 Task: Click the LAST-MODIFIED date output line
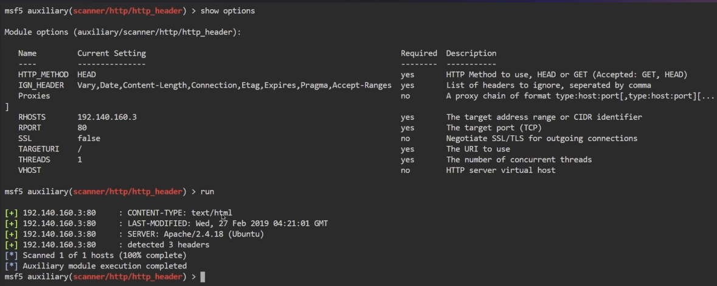(227, 223)
